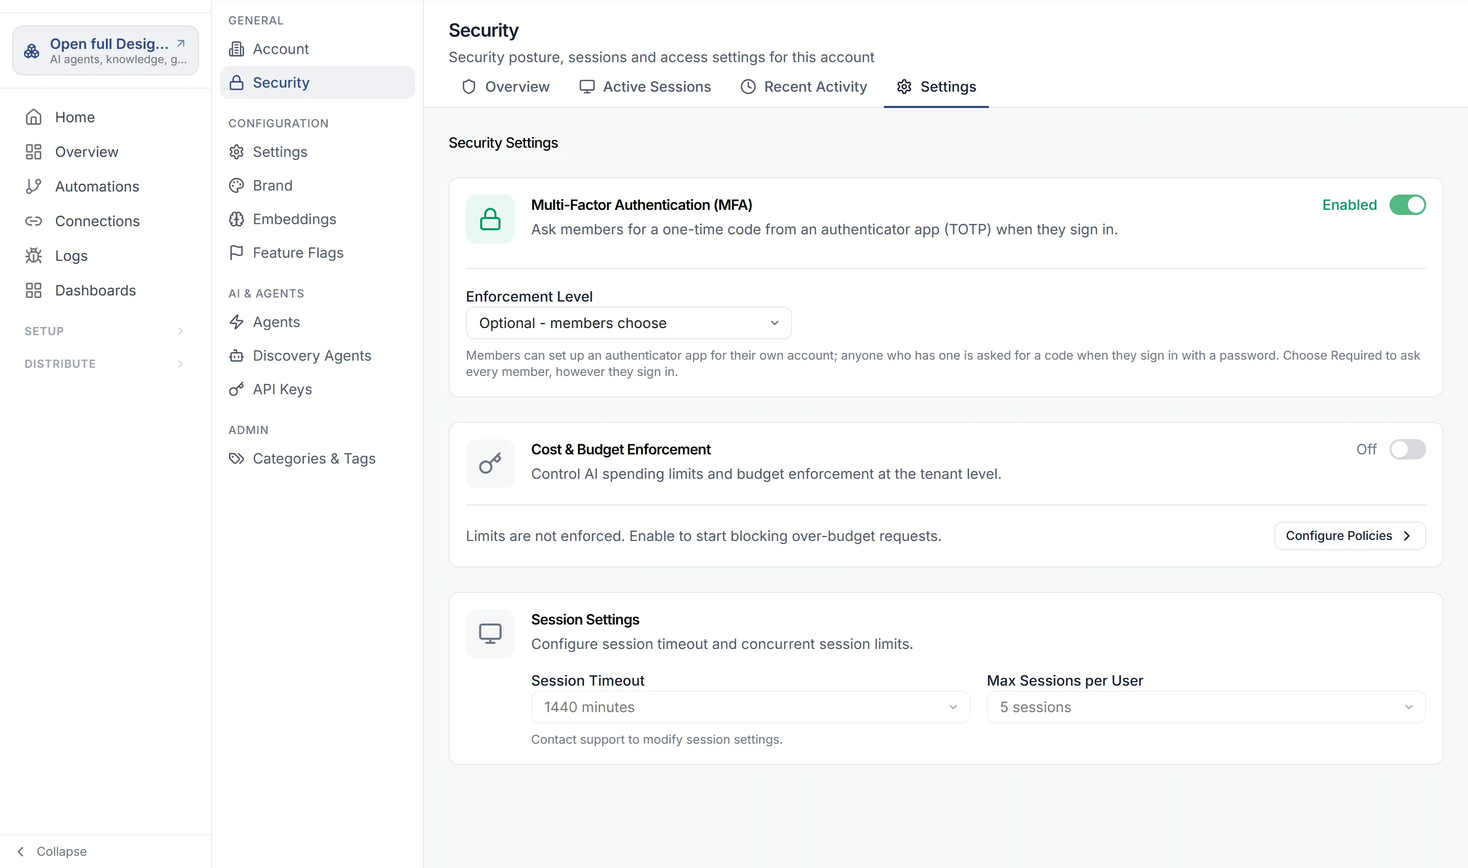
Task: Open Embeddings brain icon
Action: 237,219
